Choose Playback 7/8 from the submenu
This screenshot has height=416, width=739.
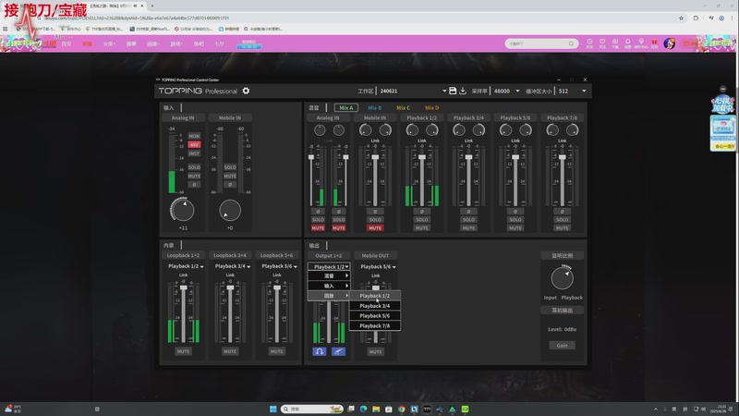click(x=375, y=326)
